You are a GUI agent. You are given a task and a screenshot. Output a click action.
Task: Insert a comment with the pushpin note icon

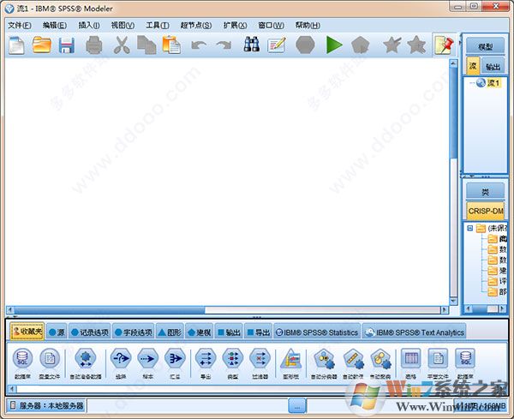444,45
